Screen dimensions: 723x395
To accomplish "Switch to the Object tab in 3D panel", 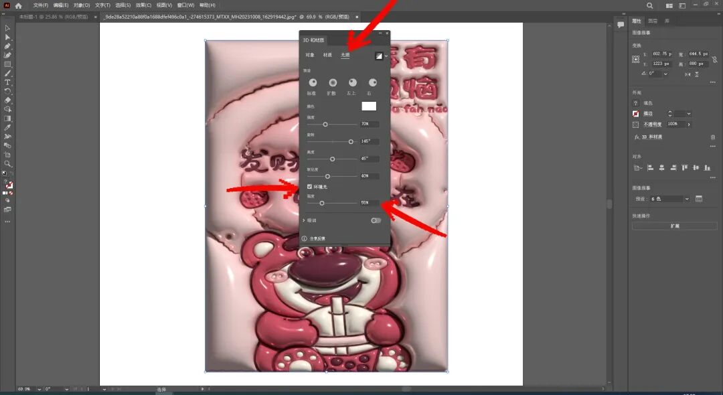I will pos(310,55).
